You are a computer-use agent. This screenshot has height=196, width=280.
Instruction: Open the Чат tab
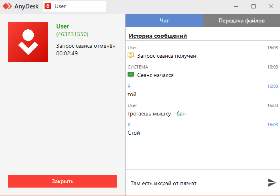[x=164, y=20]
